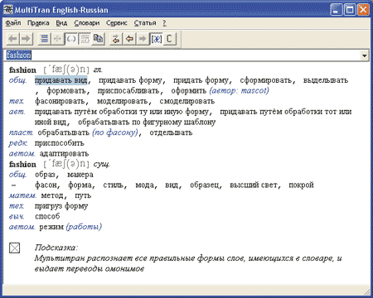This screenshot has height=298, width=373.
Task: Click the translation адаптировать
Action: coord(64,154)
